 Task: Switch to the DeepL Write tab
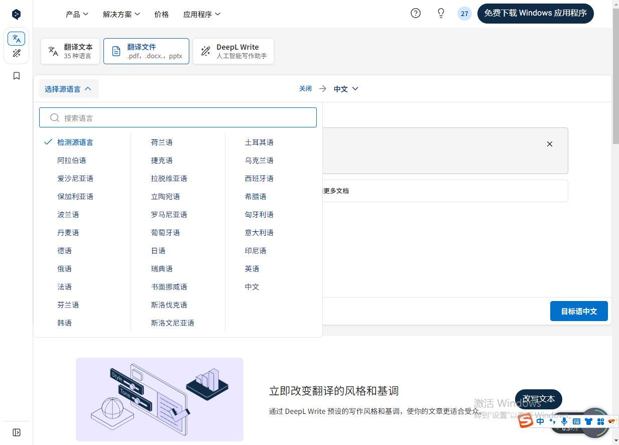pos(233,51)
